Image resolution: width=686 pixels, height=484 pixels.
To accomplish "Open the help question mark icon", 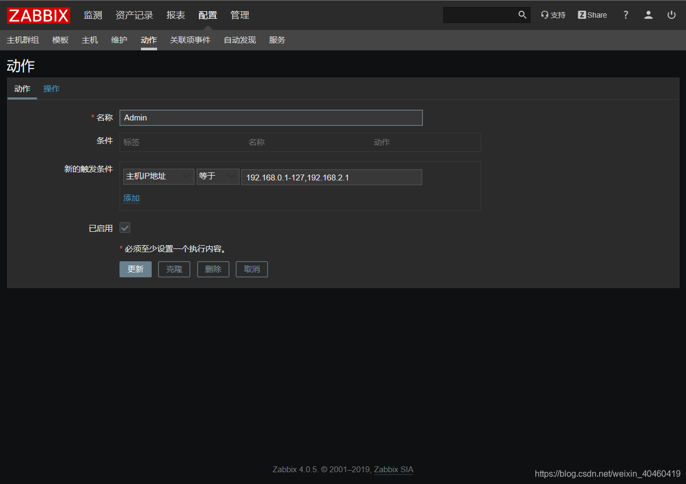I will (625, 15).
